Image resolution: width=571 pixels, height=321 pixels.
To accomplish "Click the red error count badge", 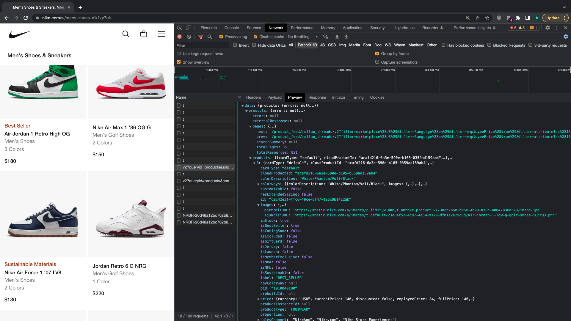I will [513, 28].
